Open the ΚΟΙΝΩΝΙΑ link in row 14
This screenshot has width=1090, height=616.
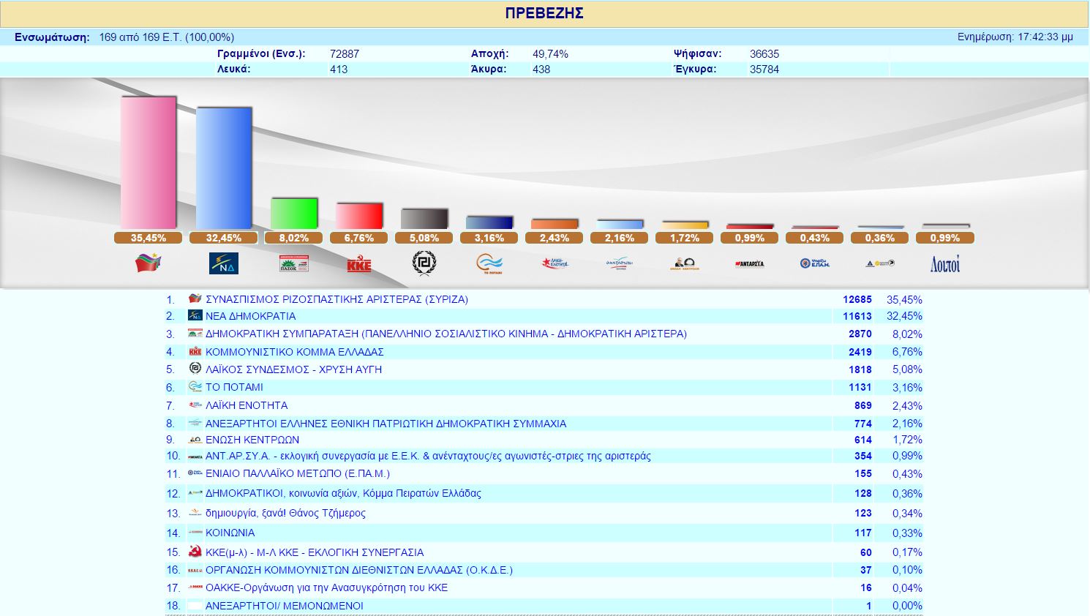230,533
